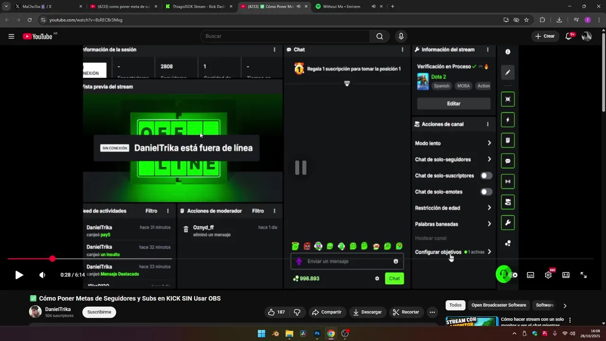Enter fullscreen mode on the video

click(584, 275)
